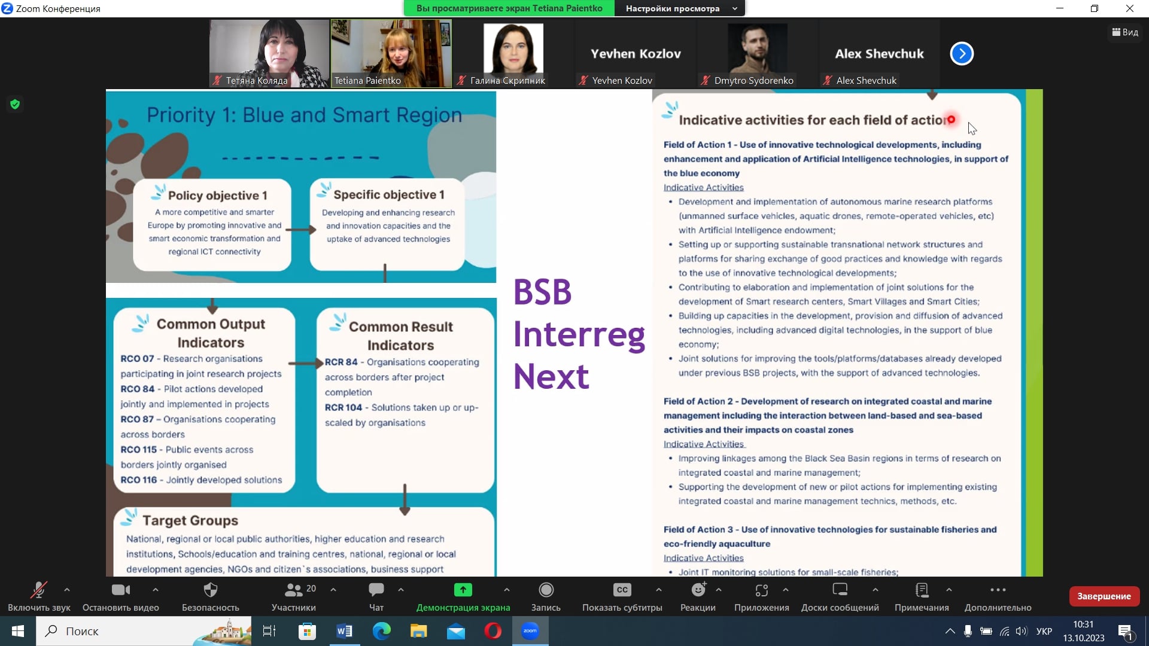Show hidden tray icons arrow
This screenshot has width=1149, height=646.
click(x=950, y=631)
